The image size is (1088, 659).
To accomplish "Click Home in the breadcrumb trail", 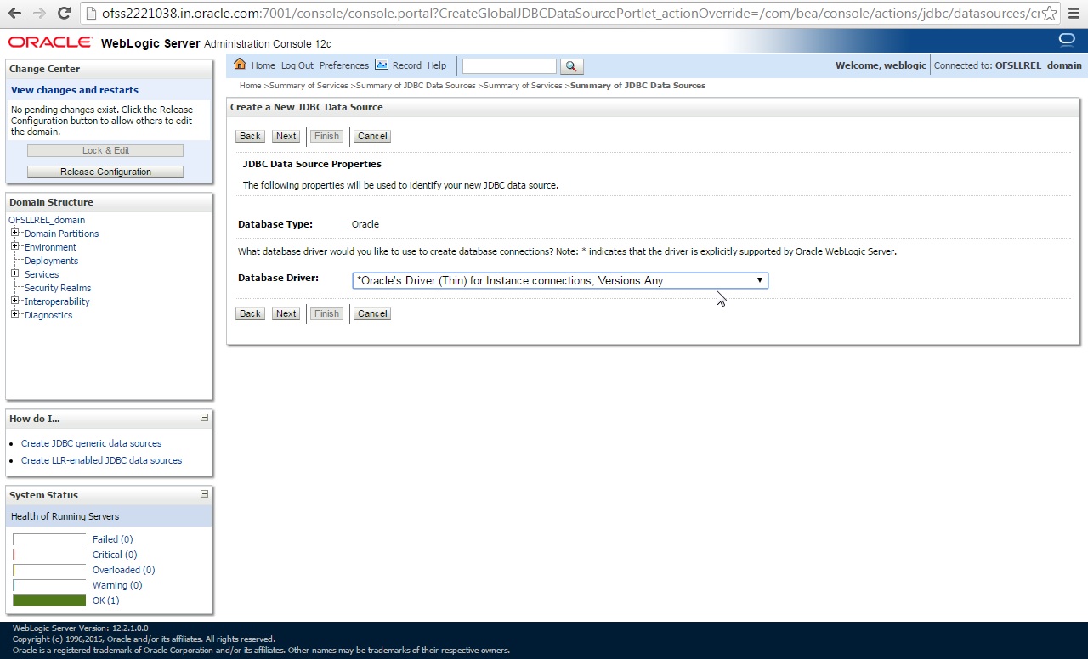I will coord(250,86).
